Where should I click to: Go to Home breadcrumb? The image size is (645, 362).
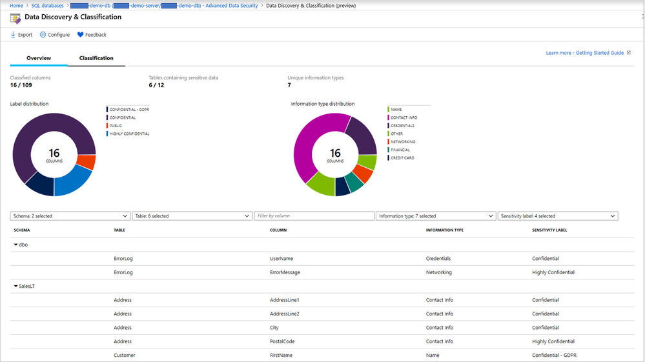coord(16,6)
